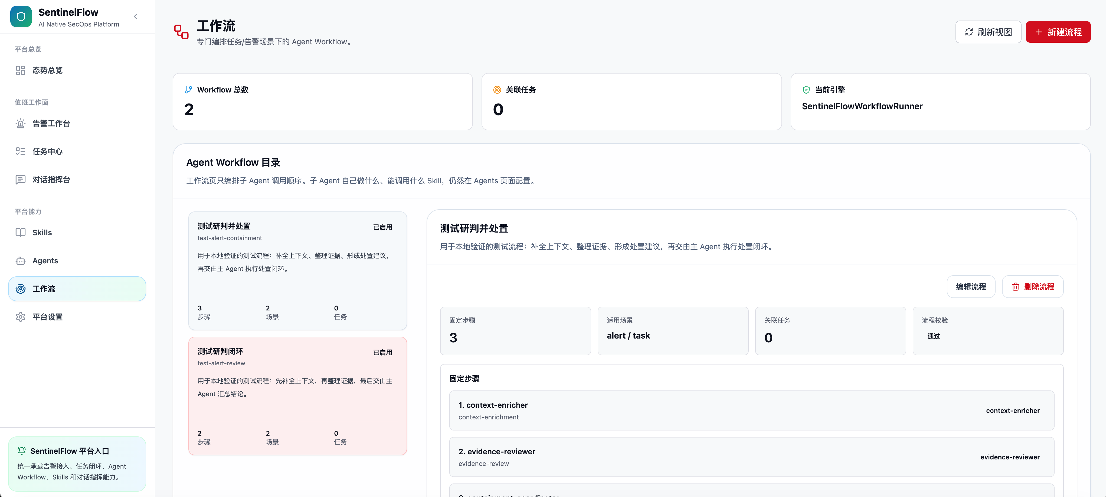1106x497 pixels.
Task: Select 工作流 in the sidebar
Action: [x=77, y=289]
